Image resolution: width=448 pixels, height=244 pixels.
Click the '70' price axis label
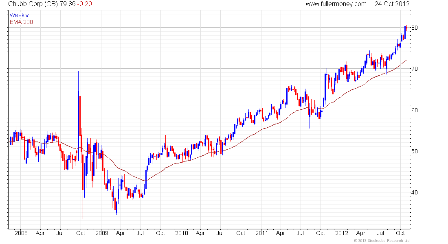414,69
